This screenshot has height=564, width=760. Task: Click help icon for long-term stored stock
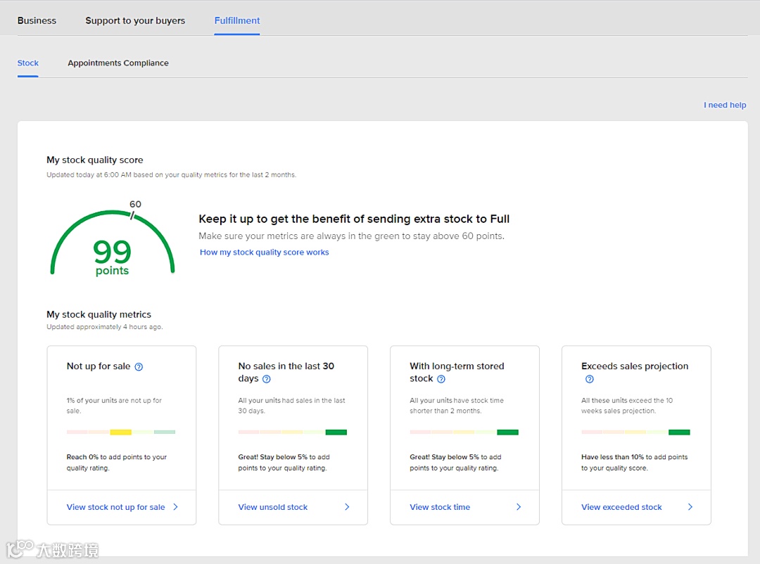click(x=441, y=379)
